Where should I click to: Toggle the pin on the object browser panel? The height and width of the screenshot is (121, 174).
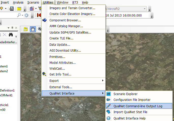coord(12,28)
